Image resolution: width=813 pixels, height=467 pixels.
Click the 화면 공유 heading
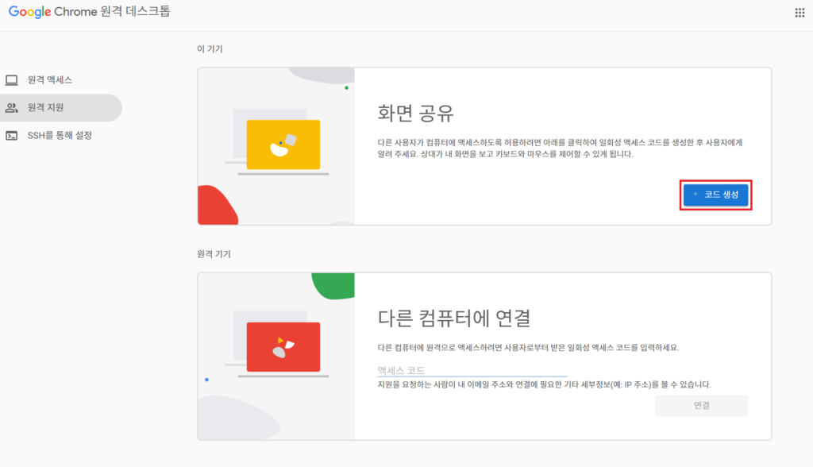tap(415, 113)
